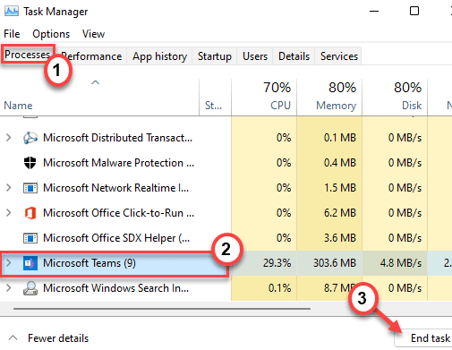Expand the Microsoft Network Realtime process
This screenshot has height=350, width=452.
point(9,188)
